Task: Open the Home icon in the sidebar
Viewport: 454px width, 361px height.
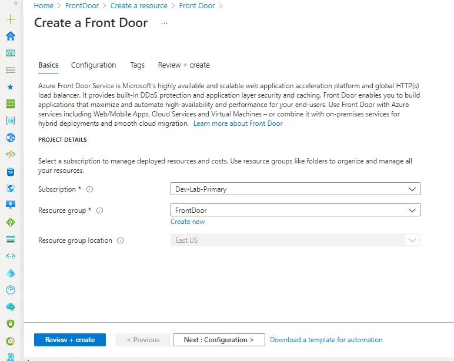Action: tap(10, 36)
